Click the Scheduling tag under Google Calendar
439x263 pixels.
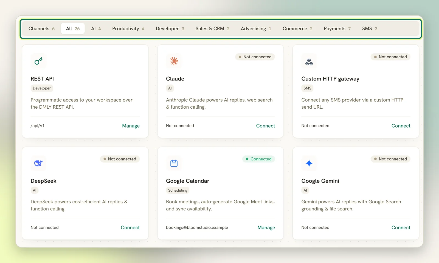click(x=178, y=190)
